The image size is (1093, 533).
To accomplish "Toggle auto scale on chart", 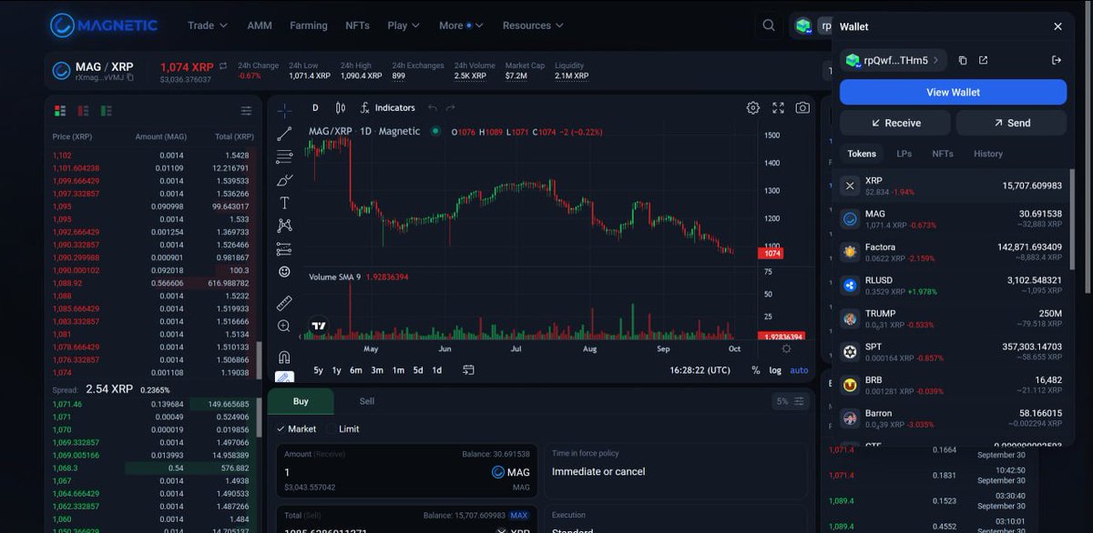I will (x=799, y=370).
